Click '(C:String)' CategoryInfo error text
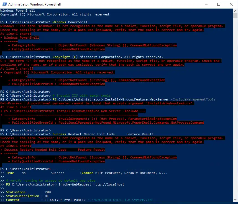Screen dimensions: 238x204 [x=99, y=80]
